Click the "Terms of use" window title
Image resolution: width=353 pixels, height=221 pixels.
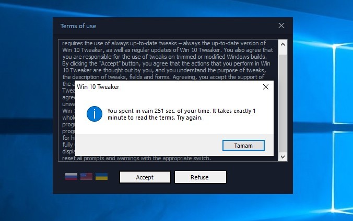78,26
